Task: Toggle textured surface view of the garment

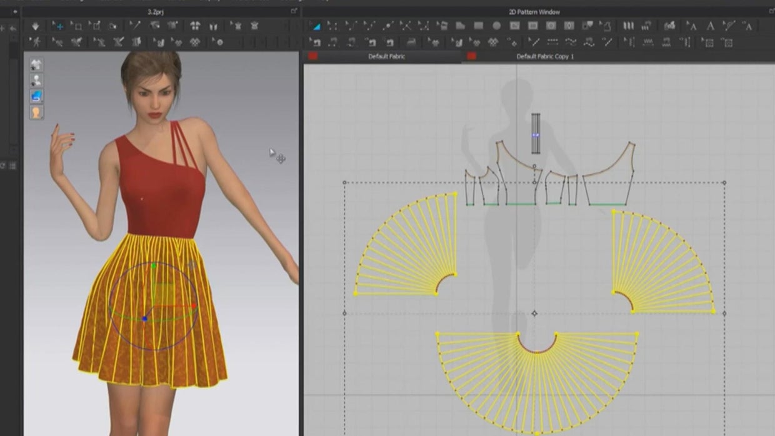Action: 36,95
